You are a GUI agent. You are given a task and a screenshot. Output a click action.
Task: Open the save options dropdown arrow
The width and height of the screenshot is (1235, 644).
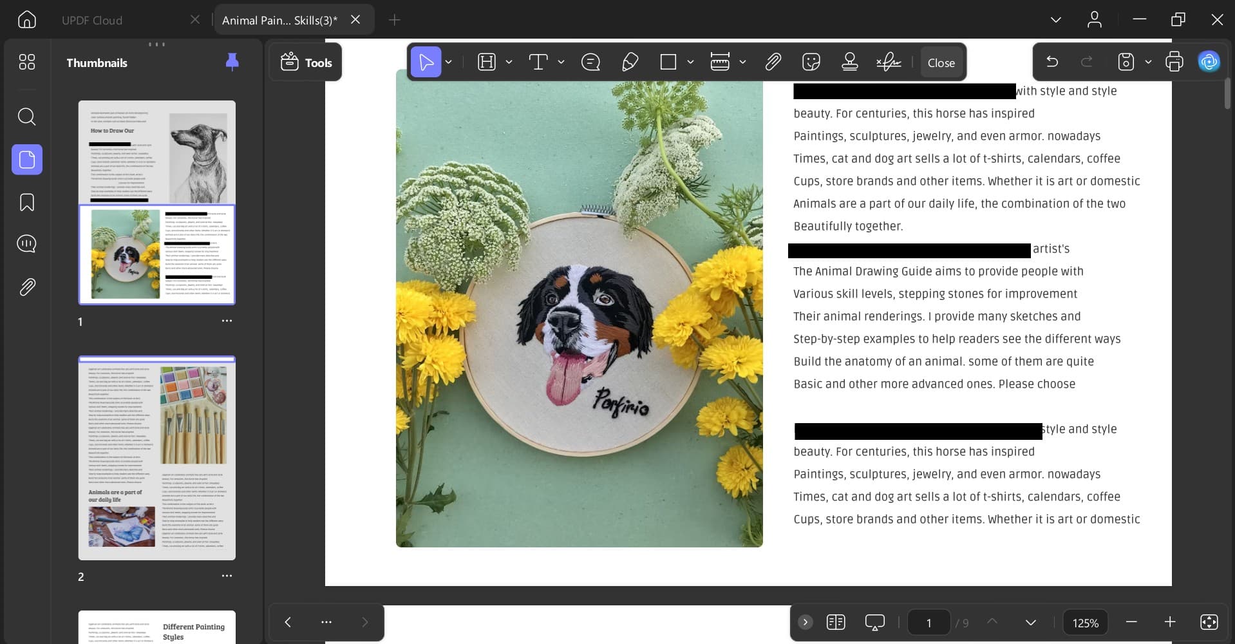point(1148,62)
